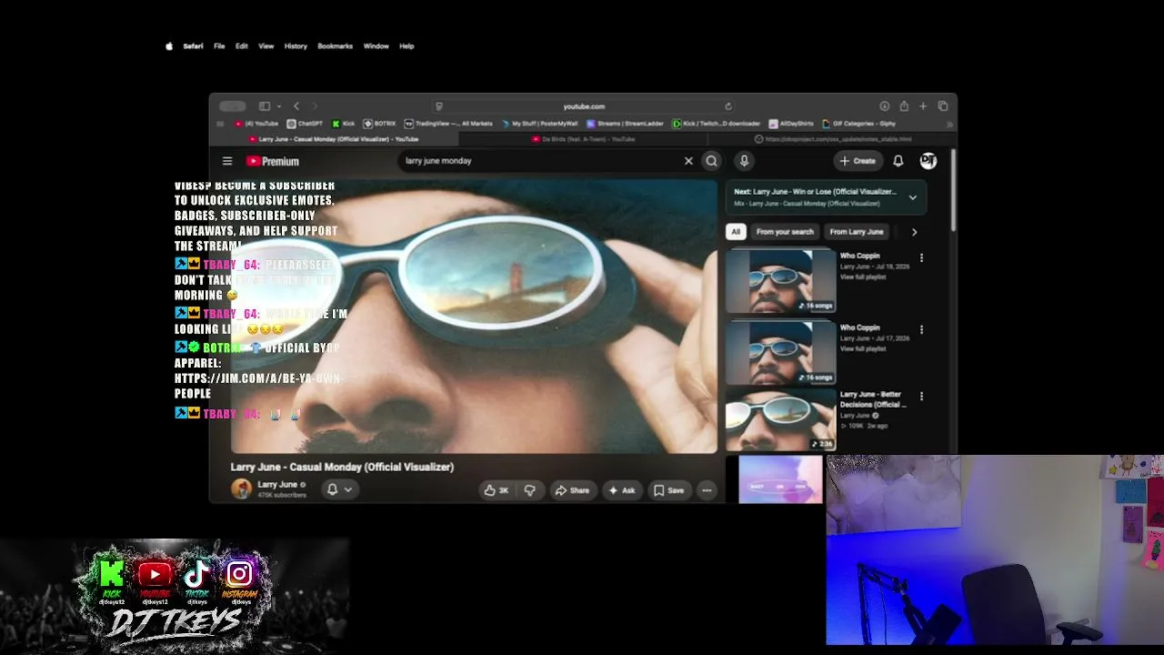Open sidebar options dropdown arrow in Safari
1164x655 pixels.
pos(279,106)
